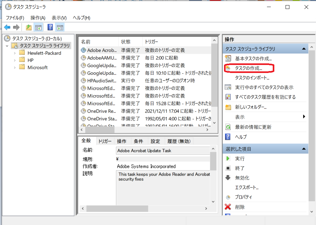
Task: Open the 操作(A) menu
Action: (38, 18)
